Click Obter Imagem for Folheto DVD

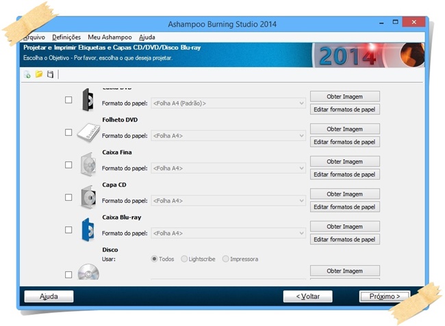(x=345, y=129)
